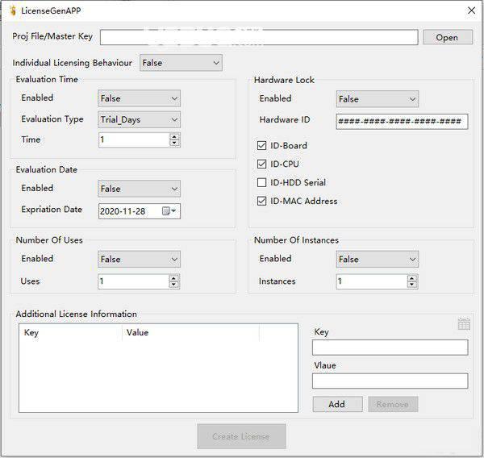The width and height of the screenshot is (484, 458).
Task: Open Evaluation Time Enabled dropdown
Action: click(x=140, y=98)
